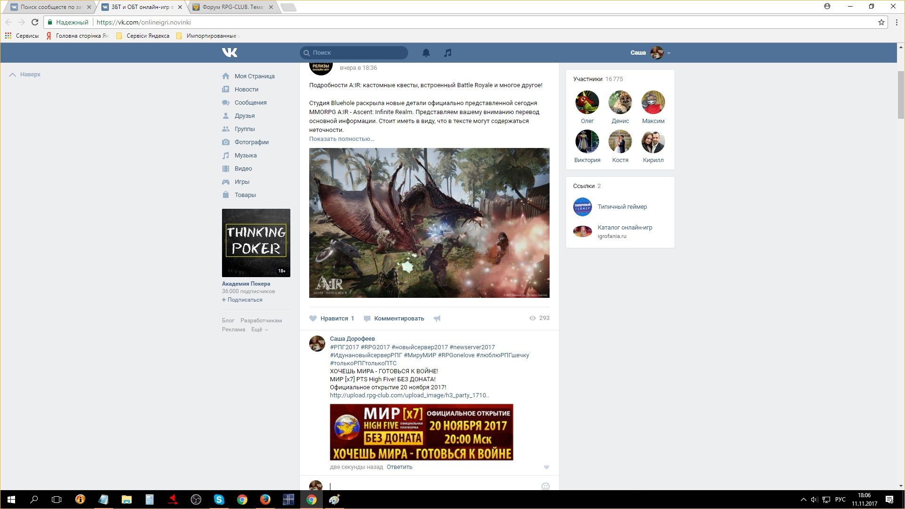Bookmark this page with star icon
Image resolution: width=905 pixels, height=509 pixels.
(881, 22)
